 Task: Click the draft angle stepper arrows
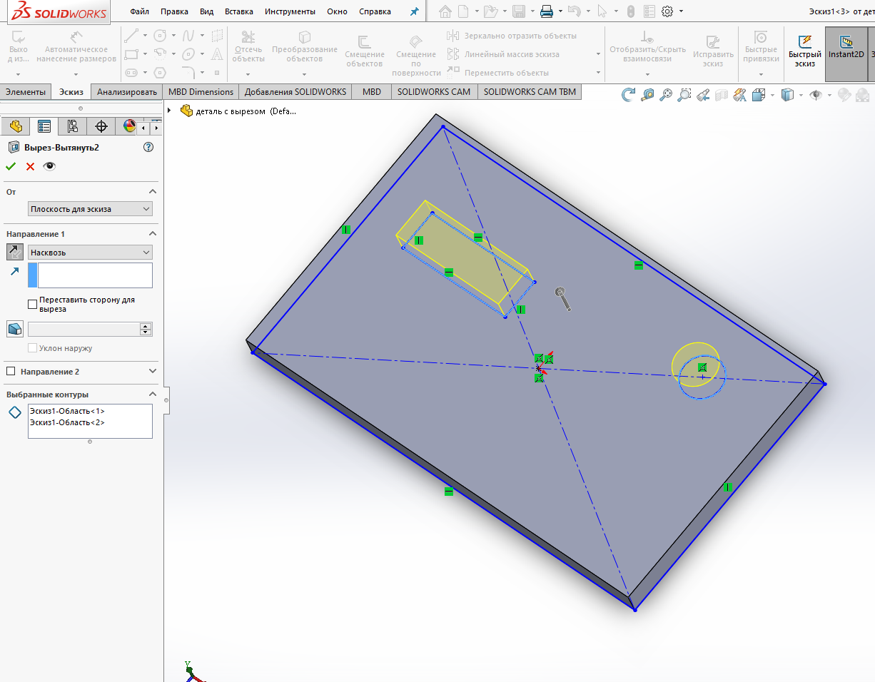(x=146, y=329)
